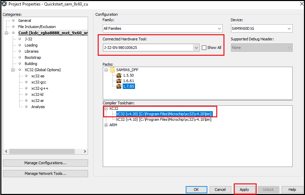Click categories scrollbar left arrow
This screenshot has height=195, width=305.
click(6, 151)
